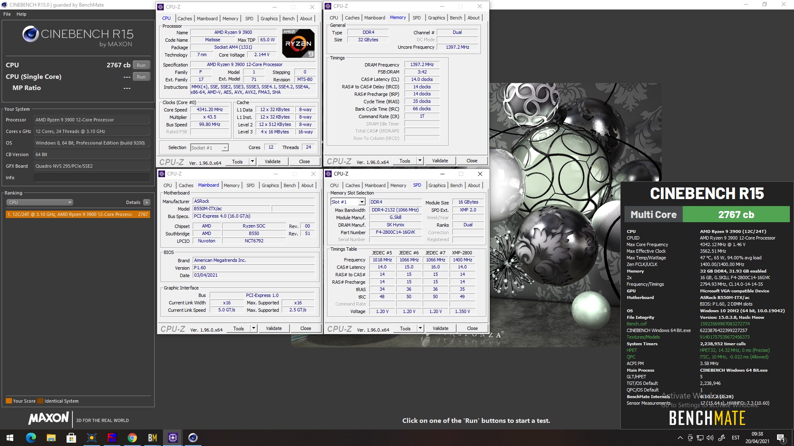The height and width of the screenshot is (446, 794).
Task: Click the Part Number F4-2800C14-16GVK field
Action: point(395,232)
